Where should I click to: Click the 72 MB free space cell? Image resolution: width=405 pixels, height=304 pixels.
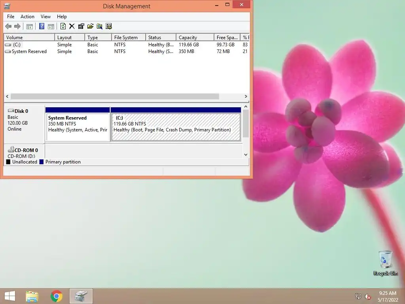(x=223, y=51)
